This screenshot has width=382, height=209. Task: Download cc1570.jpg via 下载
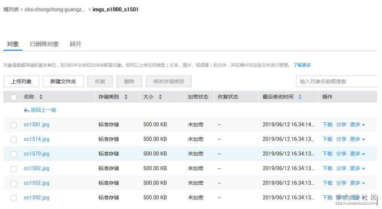click(x=327, y=154)
